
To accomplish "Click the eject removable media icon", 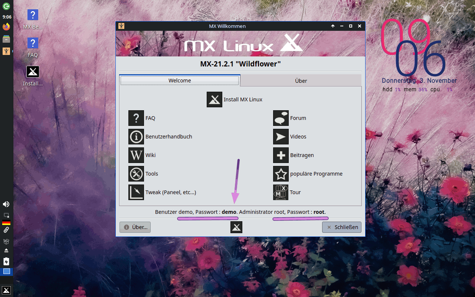I will (6, 251).
